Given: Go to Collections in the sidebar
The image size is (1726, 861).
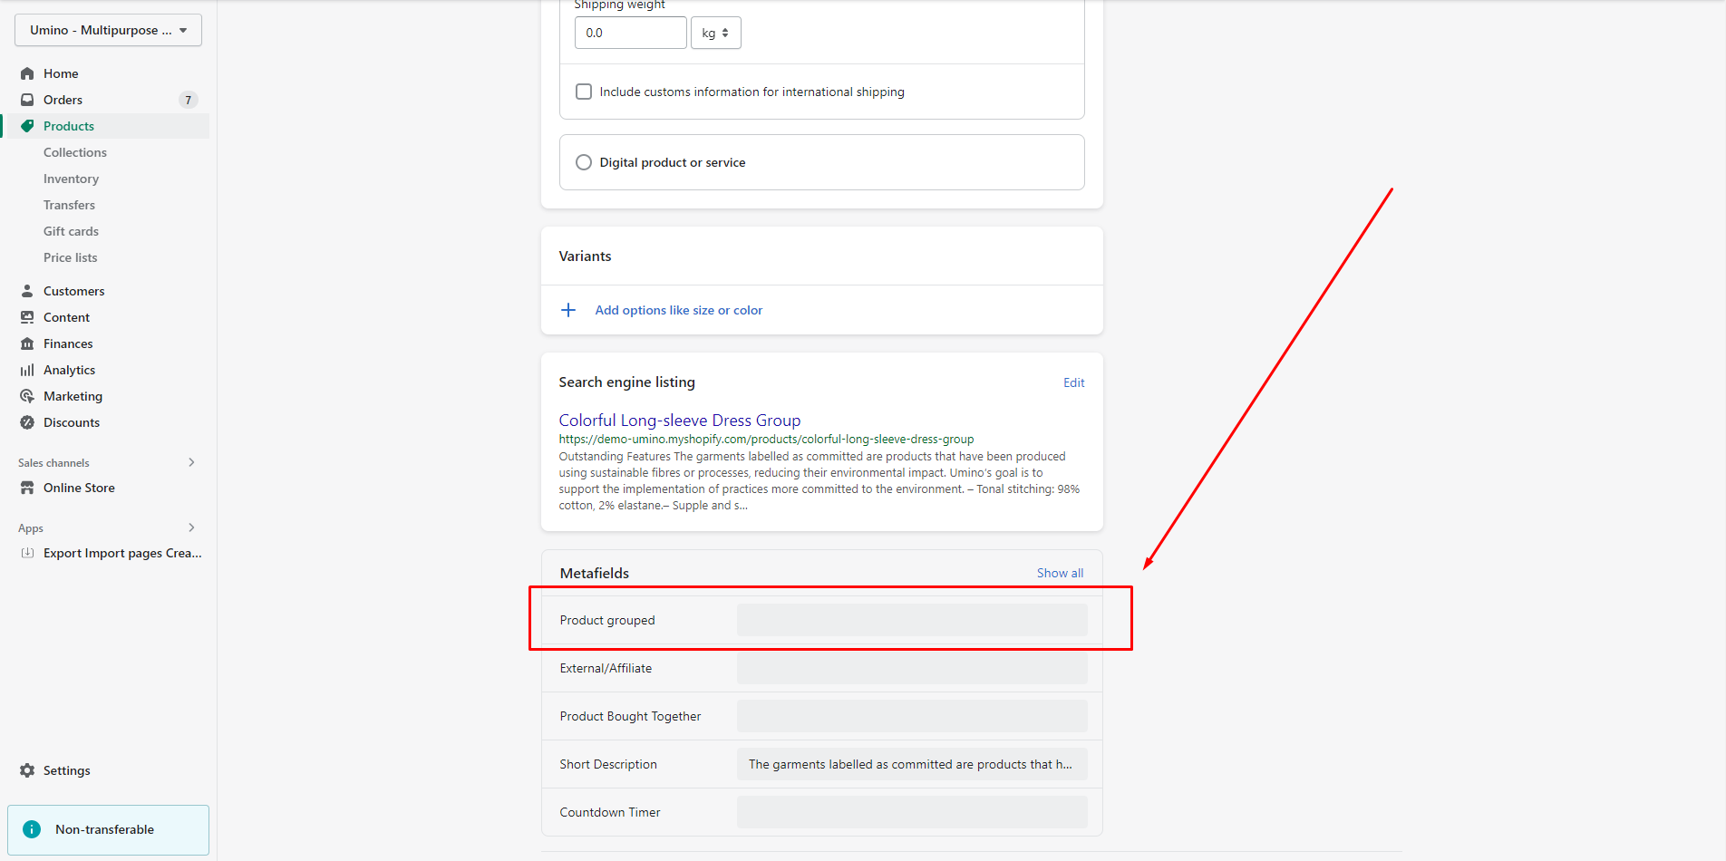Looking at the screenshot, I should tap(75, 152).
